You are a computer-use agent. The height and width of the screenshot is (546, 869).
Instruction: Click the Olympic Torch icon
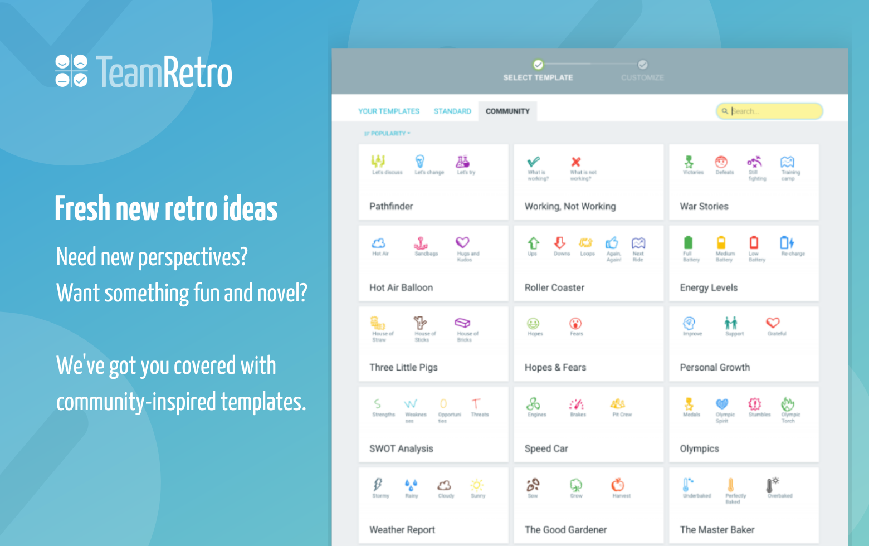pyautogui.click(x=787, y=403)
